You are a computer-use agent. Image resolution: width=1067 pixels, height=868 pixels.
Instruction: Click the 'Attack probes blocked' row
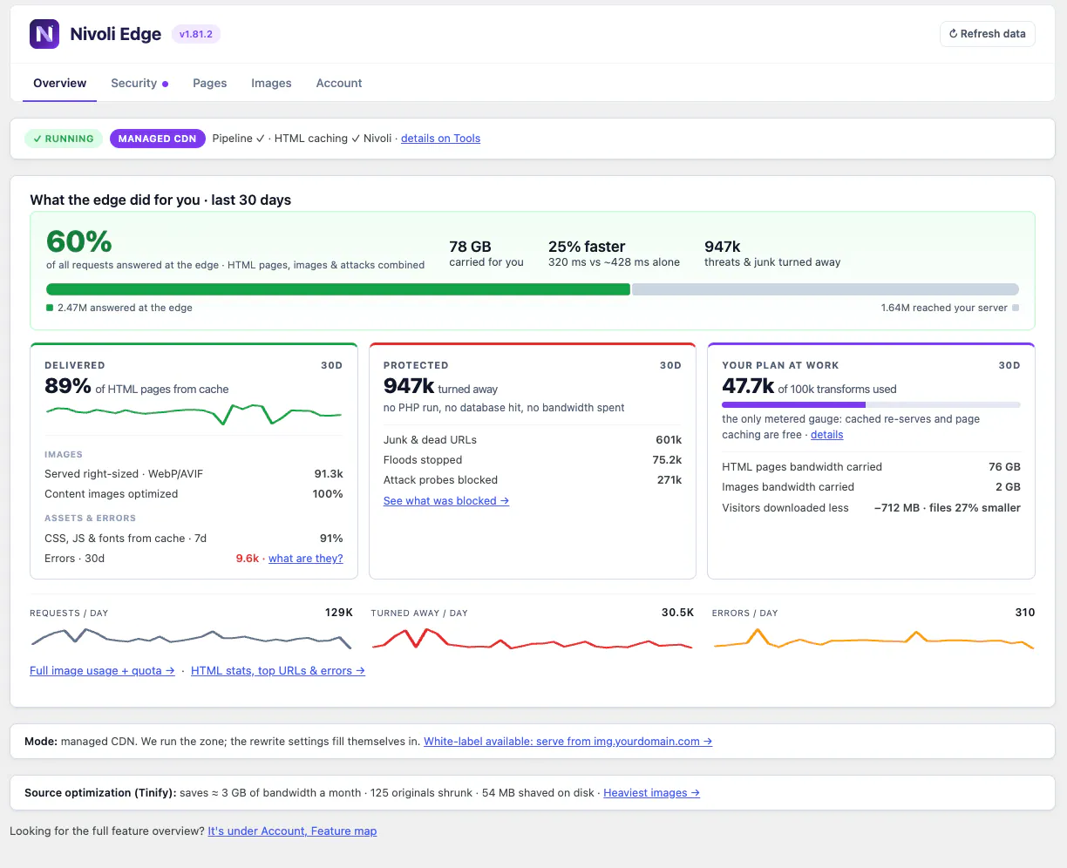pos(533,480)
